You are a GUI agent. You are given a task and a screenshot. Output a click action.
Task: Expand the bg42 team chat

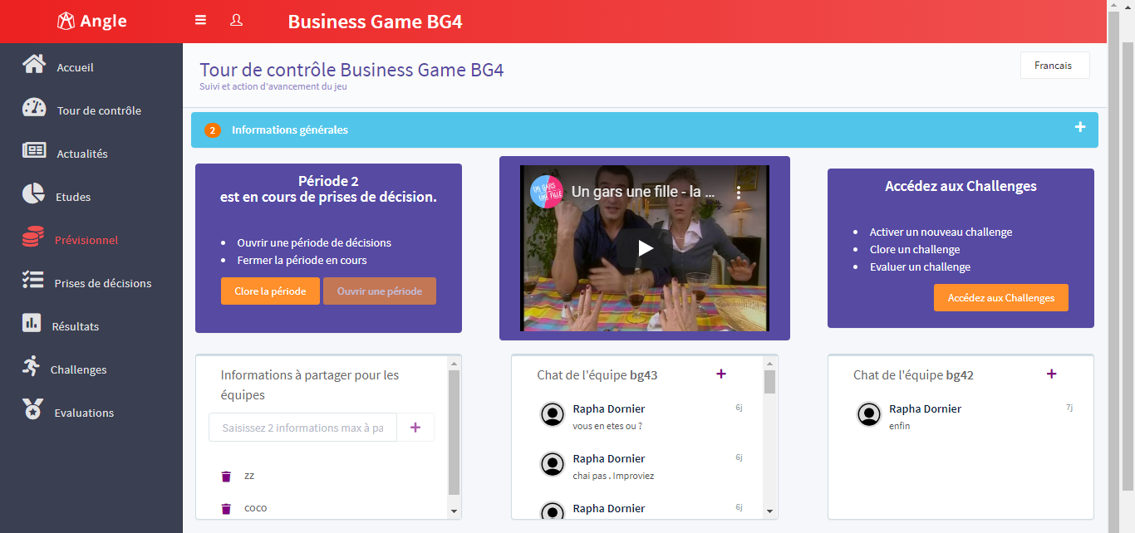(x=1051, y=374)
